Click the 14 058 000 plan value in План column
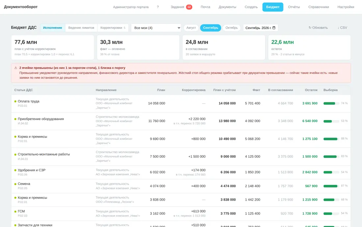 [x=157, y=103]
